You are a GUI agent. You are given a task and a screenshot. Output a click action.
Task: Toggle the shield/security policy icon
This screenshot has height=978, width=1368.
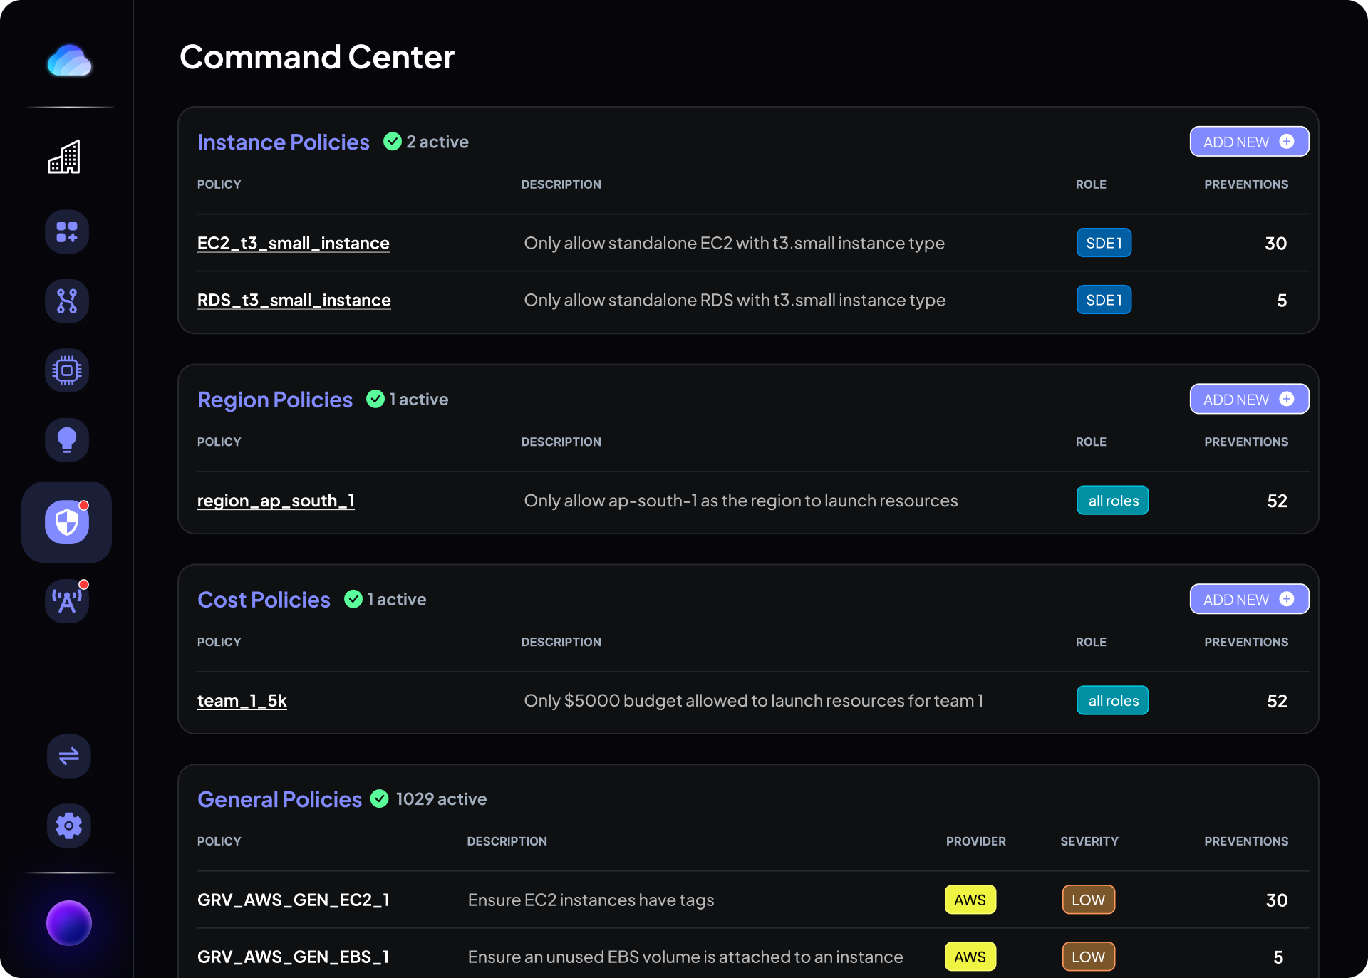[x=67, y=521]
